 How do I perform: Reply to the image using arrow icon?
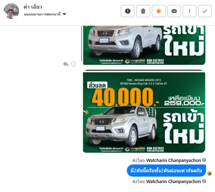pos(66,64)
